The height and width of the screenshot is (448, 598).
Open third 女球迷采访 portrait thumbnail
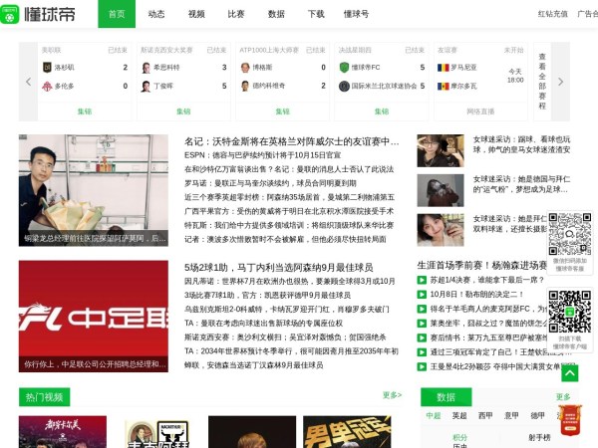441,230
